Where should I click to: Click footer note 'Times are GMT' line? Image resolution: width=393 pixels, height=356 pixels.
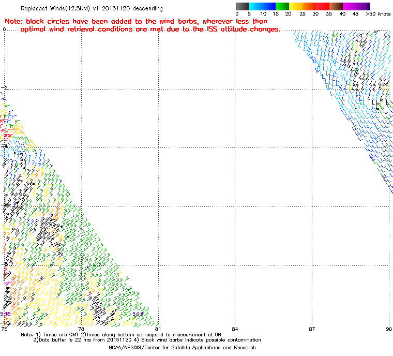(x=121, y=334)
